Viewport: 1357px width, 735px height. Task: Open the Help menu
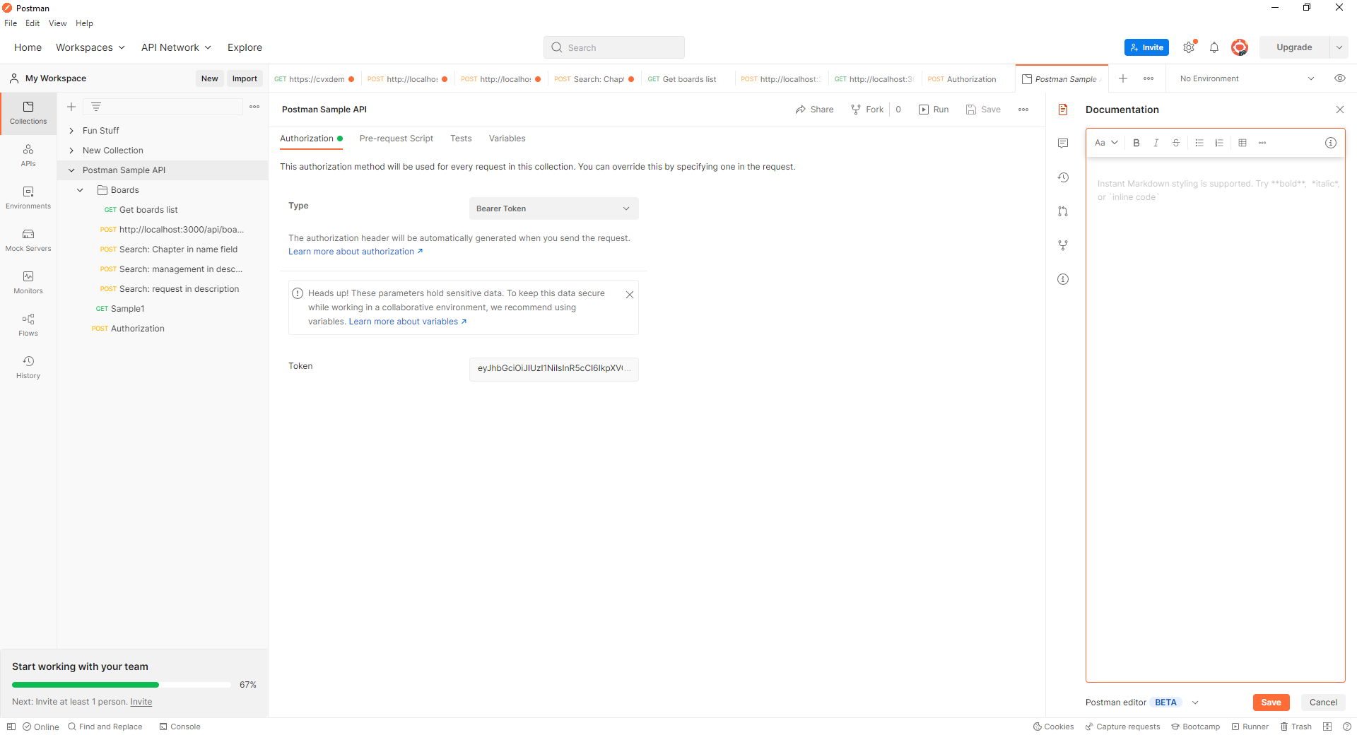(84, 23)
